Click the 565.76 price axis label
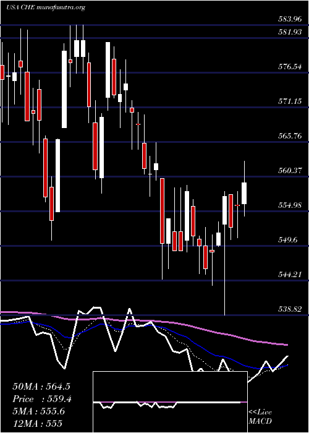This screenshot has width=309, height=433. click(x=289, y=136)
